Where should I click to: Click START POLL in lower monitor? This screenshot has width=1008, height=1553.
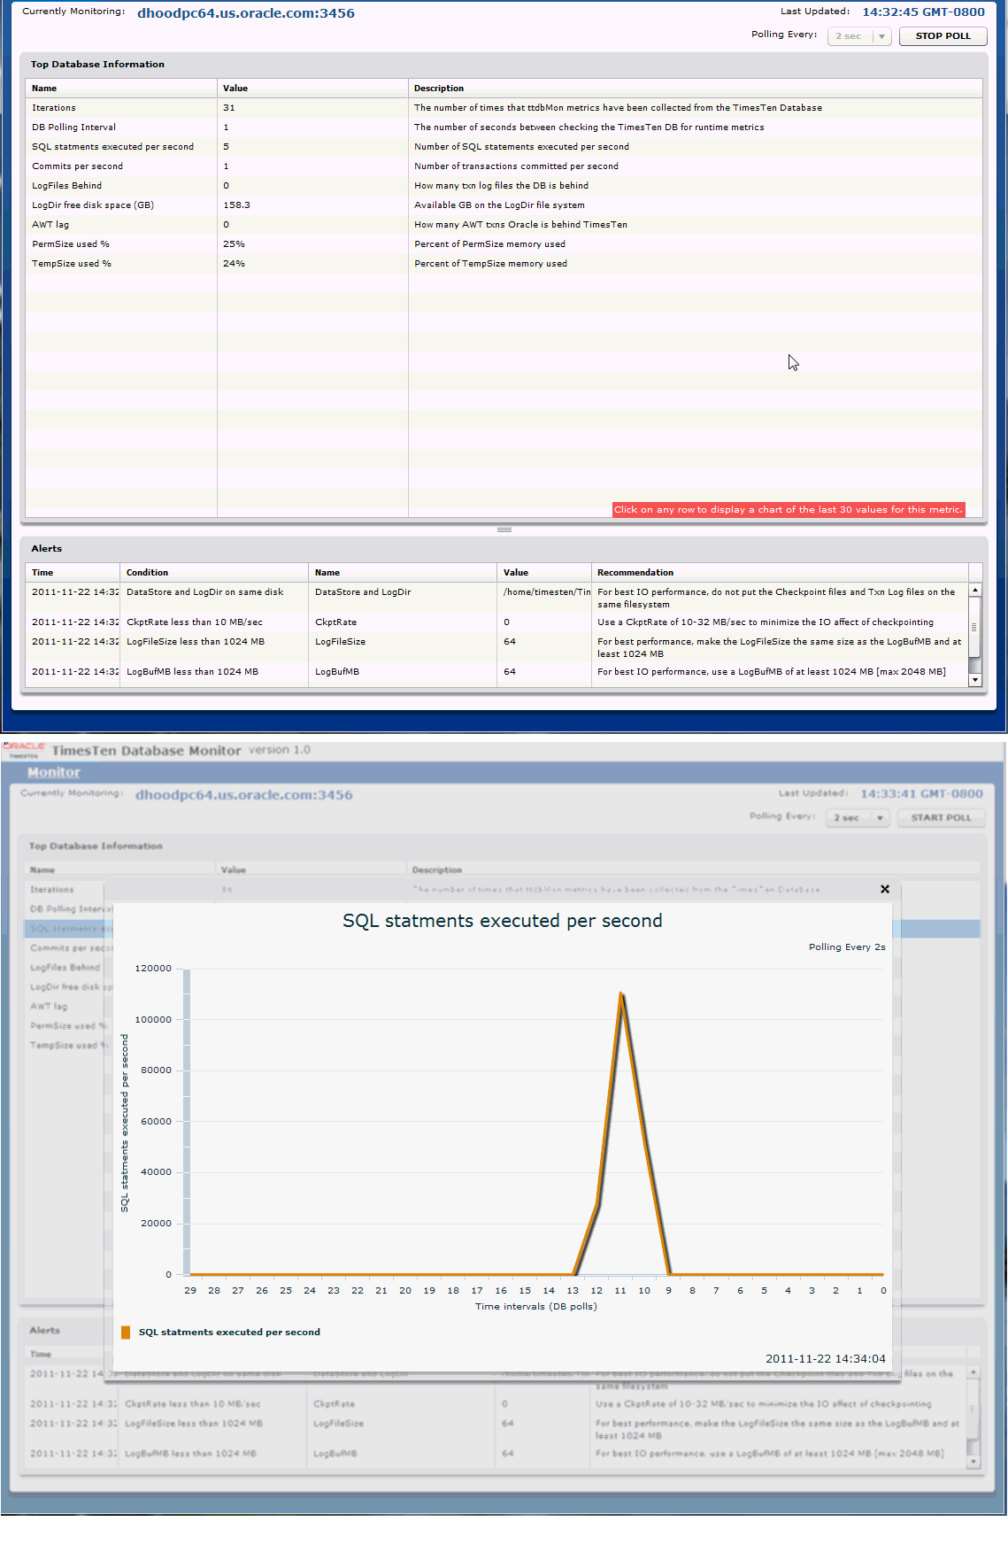coord(941,817)
